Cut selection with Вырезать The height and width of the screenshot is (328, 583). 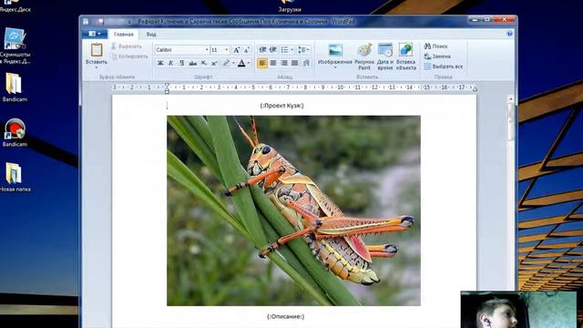point(127,46)
